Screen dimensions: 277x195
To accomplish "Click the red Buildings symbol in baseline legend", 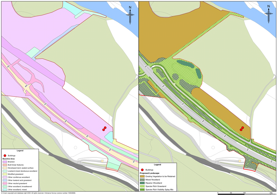I will (x=5, y=155).
